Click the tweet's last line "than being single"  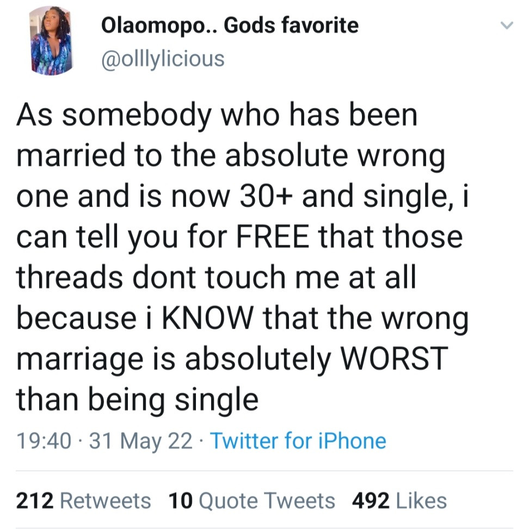click(x=137, y=400)
